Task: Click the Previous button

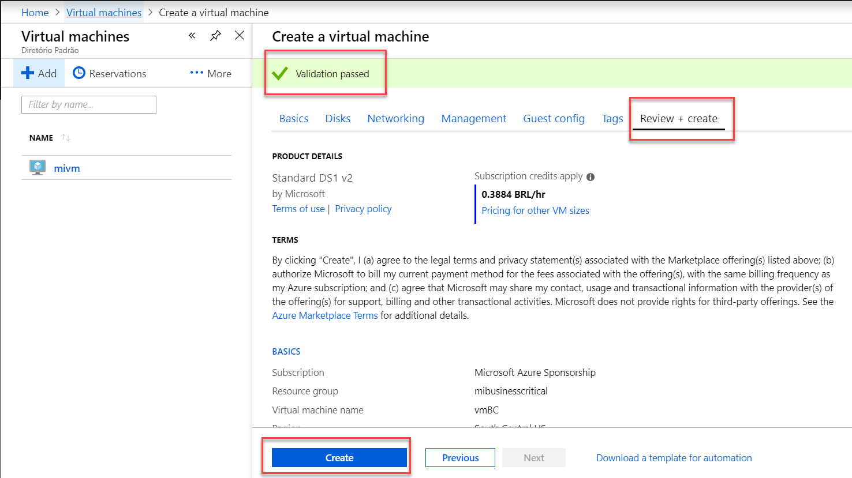Action: coord(460,458)
